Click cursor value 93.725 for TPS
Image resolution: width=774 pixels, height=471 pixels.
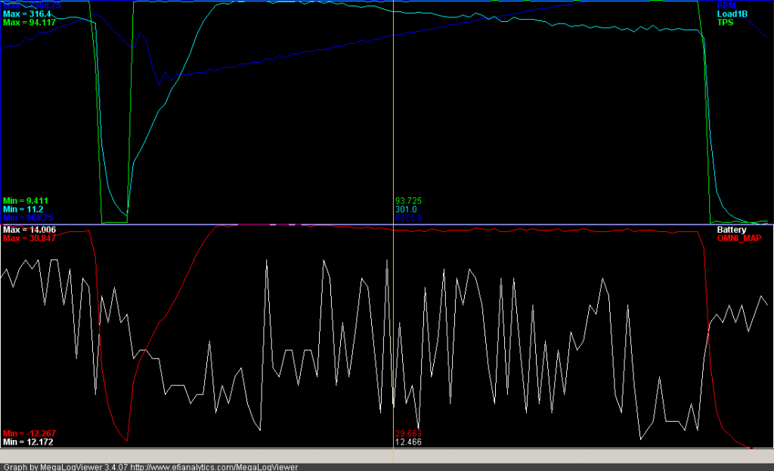[408, 200]
